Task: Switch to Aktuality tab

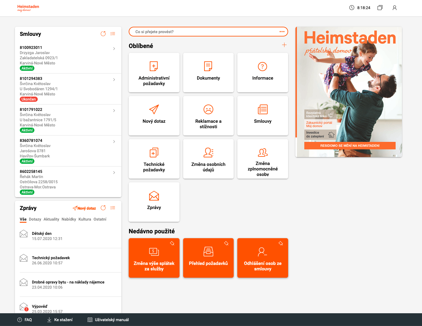Action: point(51,219)
